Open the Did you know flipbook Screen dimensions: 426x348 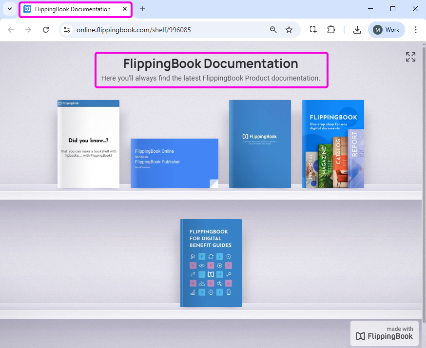click(x=88, y=144)
